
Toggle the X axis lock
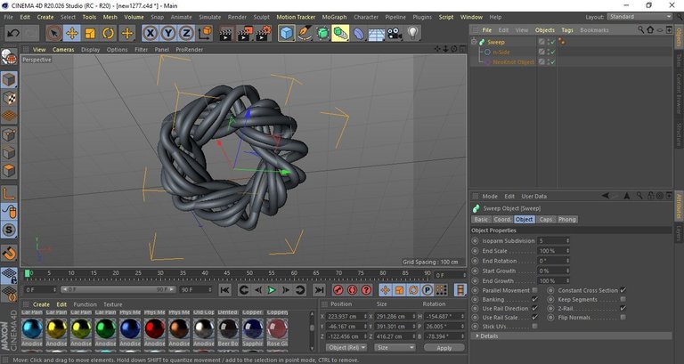point(150,33)
